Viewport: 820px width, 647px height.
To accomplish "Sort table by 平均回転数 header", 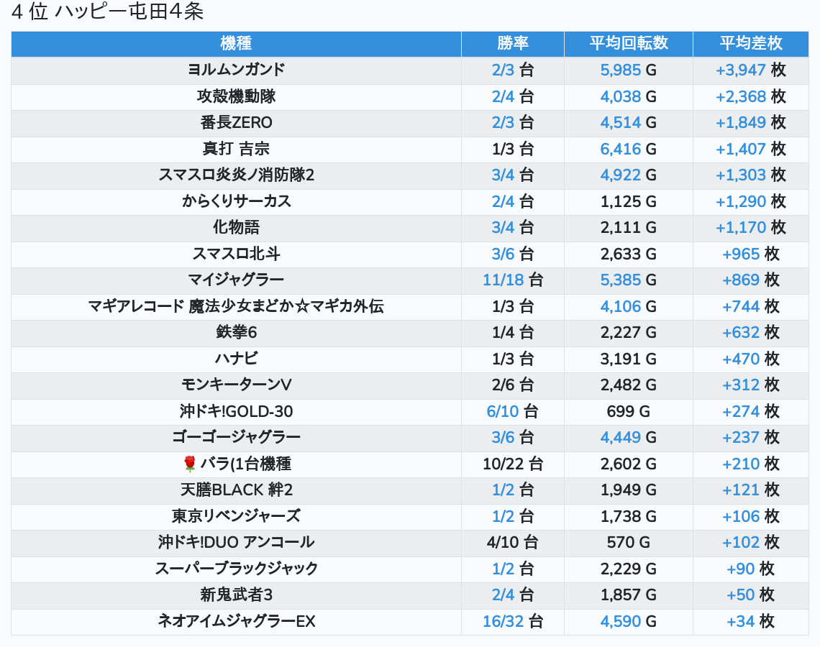I will click(x=628, y=43).
